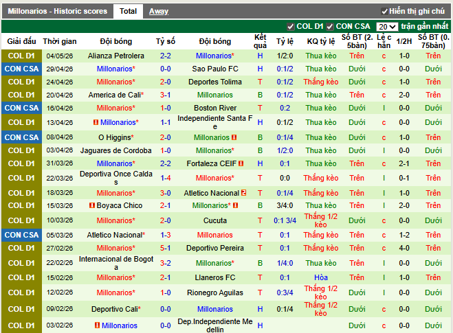
Task: Click red card icon next to Millonarios 08/04/26
Action: pos(234,137)
